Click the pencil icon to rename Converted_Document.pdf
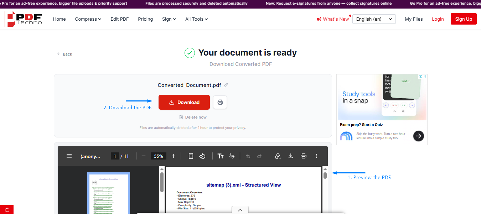The width and height of the screenshot is (481, 214). 226,85
